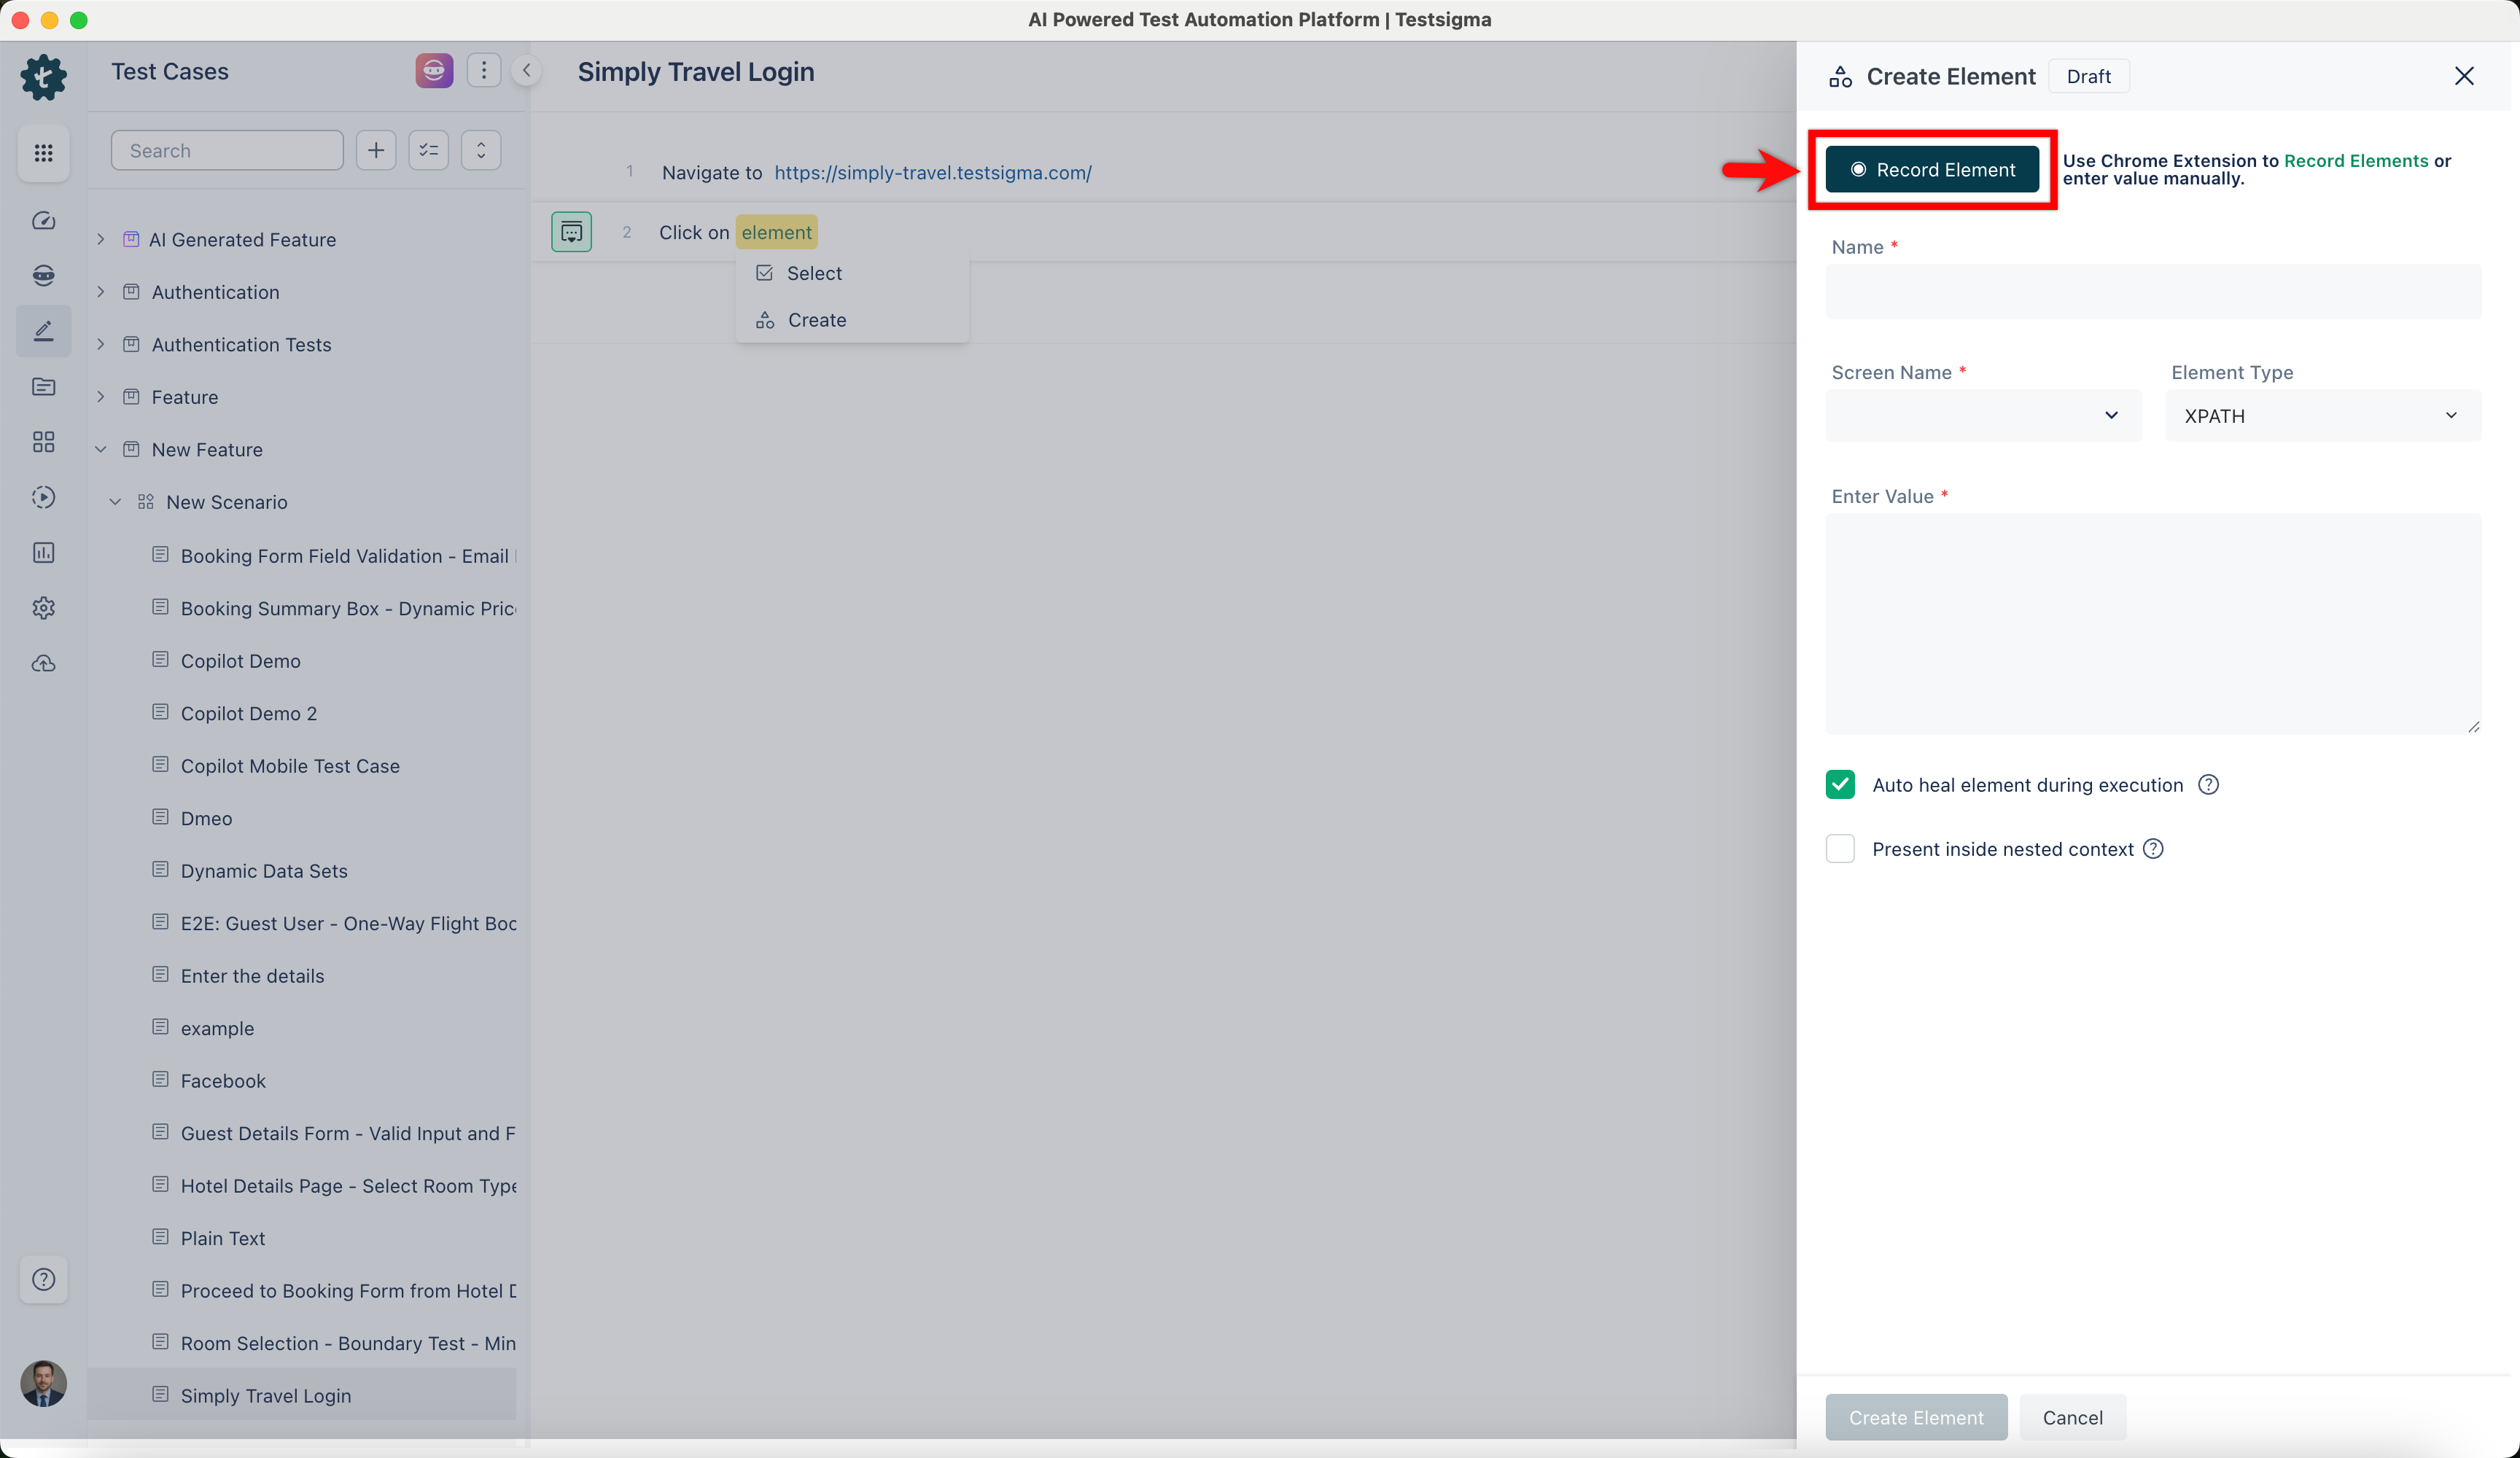Click the purple Copilot icon beside Test Cases
The width and height of the screenshot is (2520, 1458).
pos(434,70)
